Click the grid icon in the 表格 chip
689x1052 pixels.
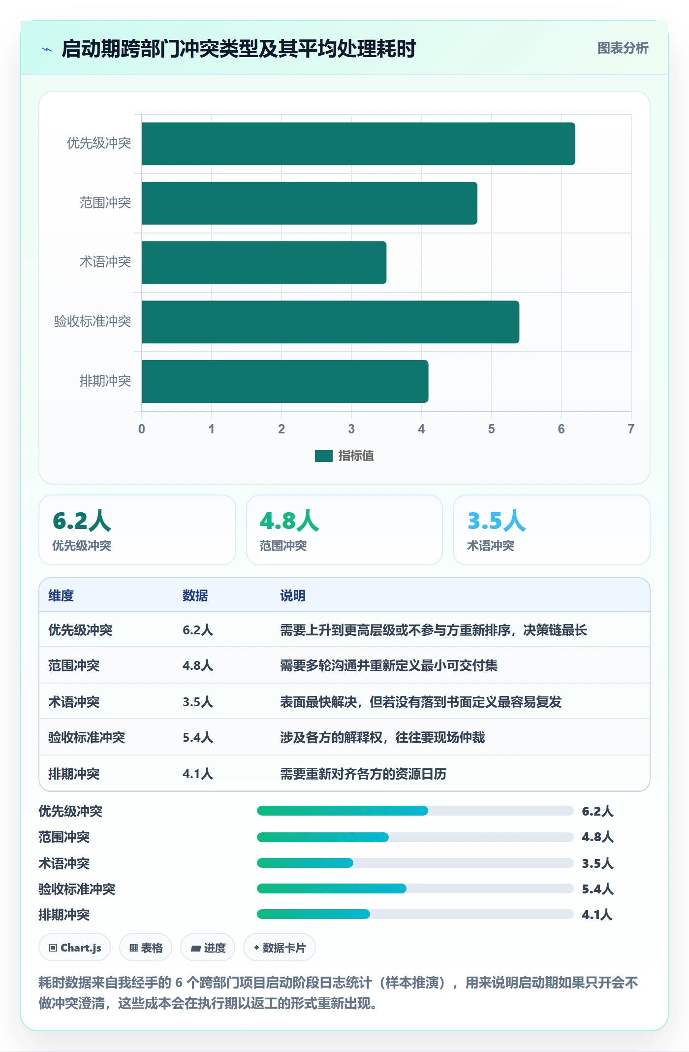click(x=133, y=948)
